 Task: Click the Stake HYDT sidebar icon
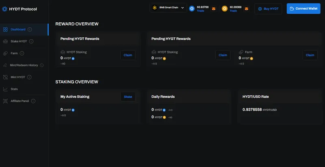pyautogui.click(x=5, y=41)
